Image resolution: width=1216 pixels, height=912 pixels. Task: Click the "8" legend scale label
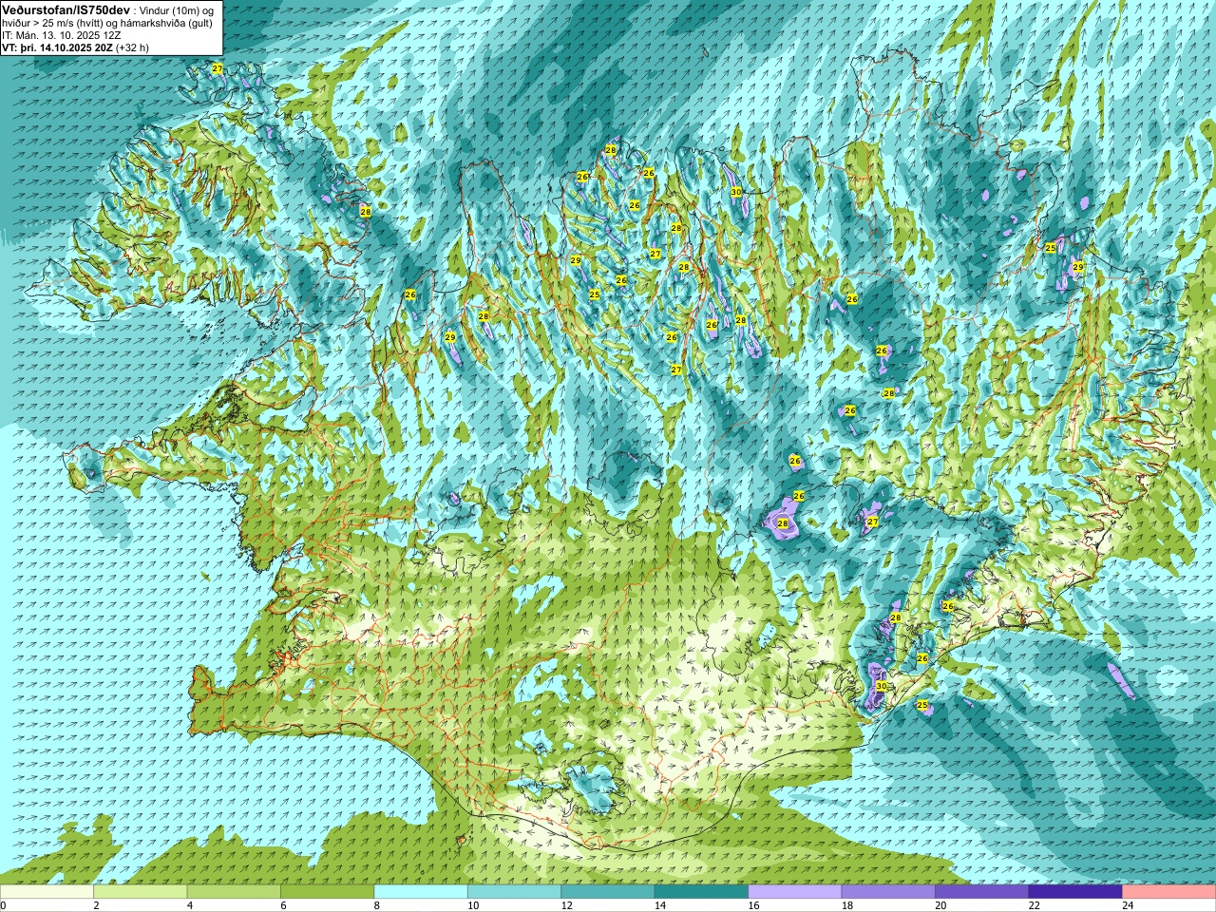point(377,905)
